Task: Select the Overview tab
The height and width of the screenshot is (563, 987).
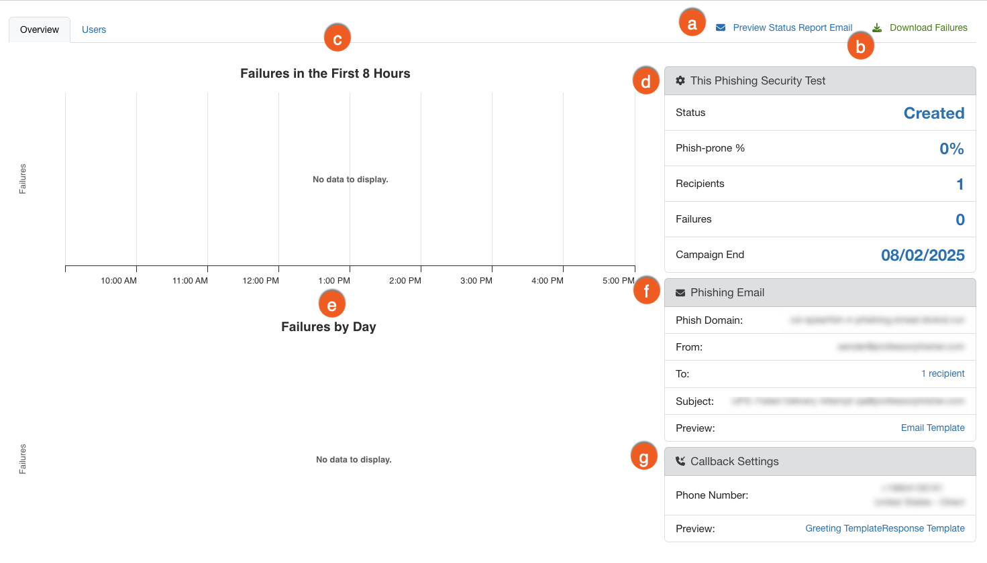Action: [x=38, y=29]
